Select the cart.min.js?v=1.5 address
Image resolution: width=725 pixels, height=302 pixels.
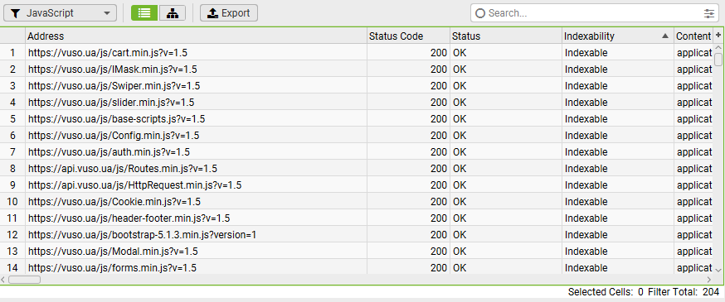pos(108,53)
